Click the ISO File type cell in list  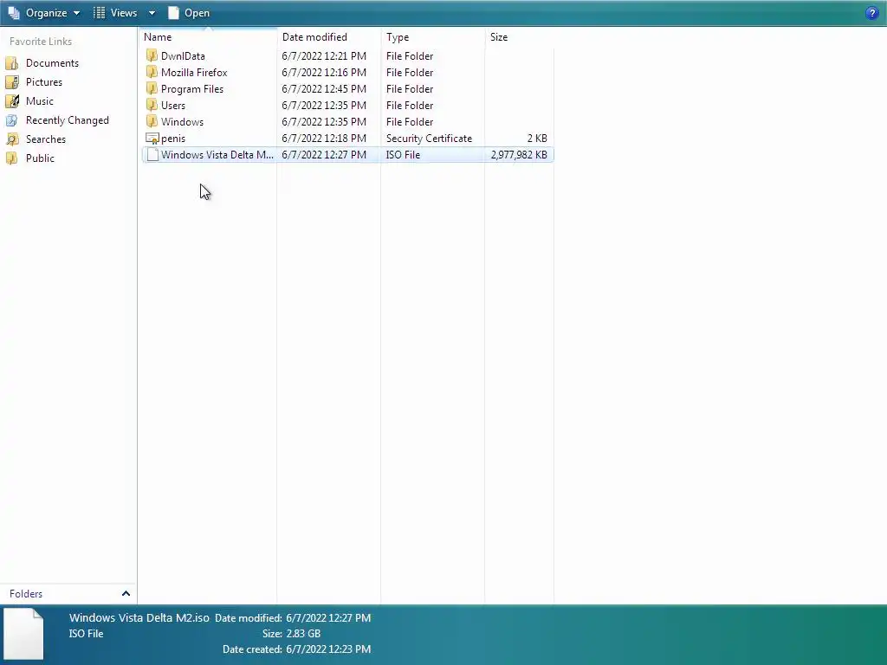pos(403,154)
